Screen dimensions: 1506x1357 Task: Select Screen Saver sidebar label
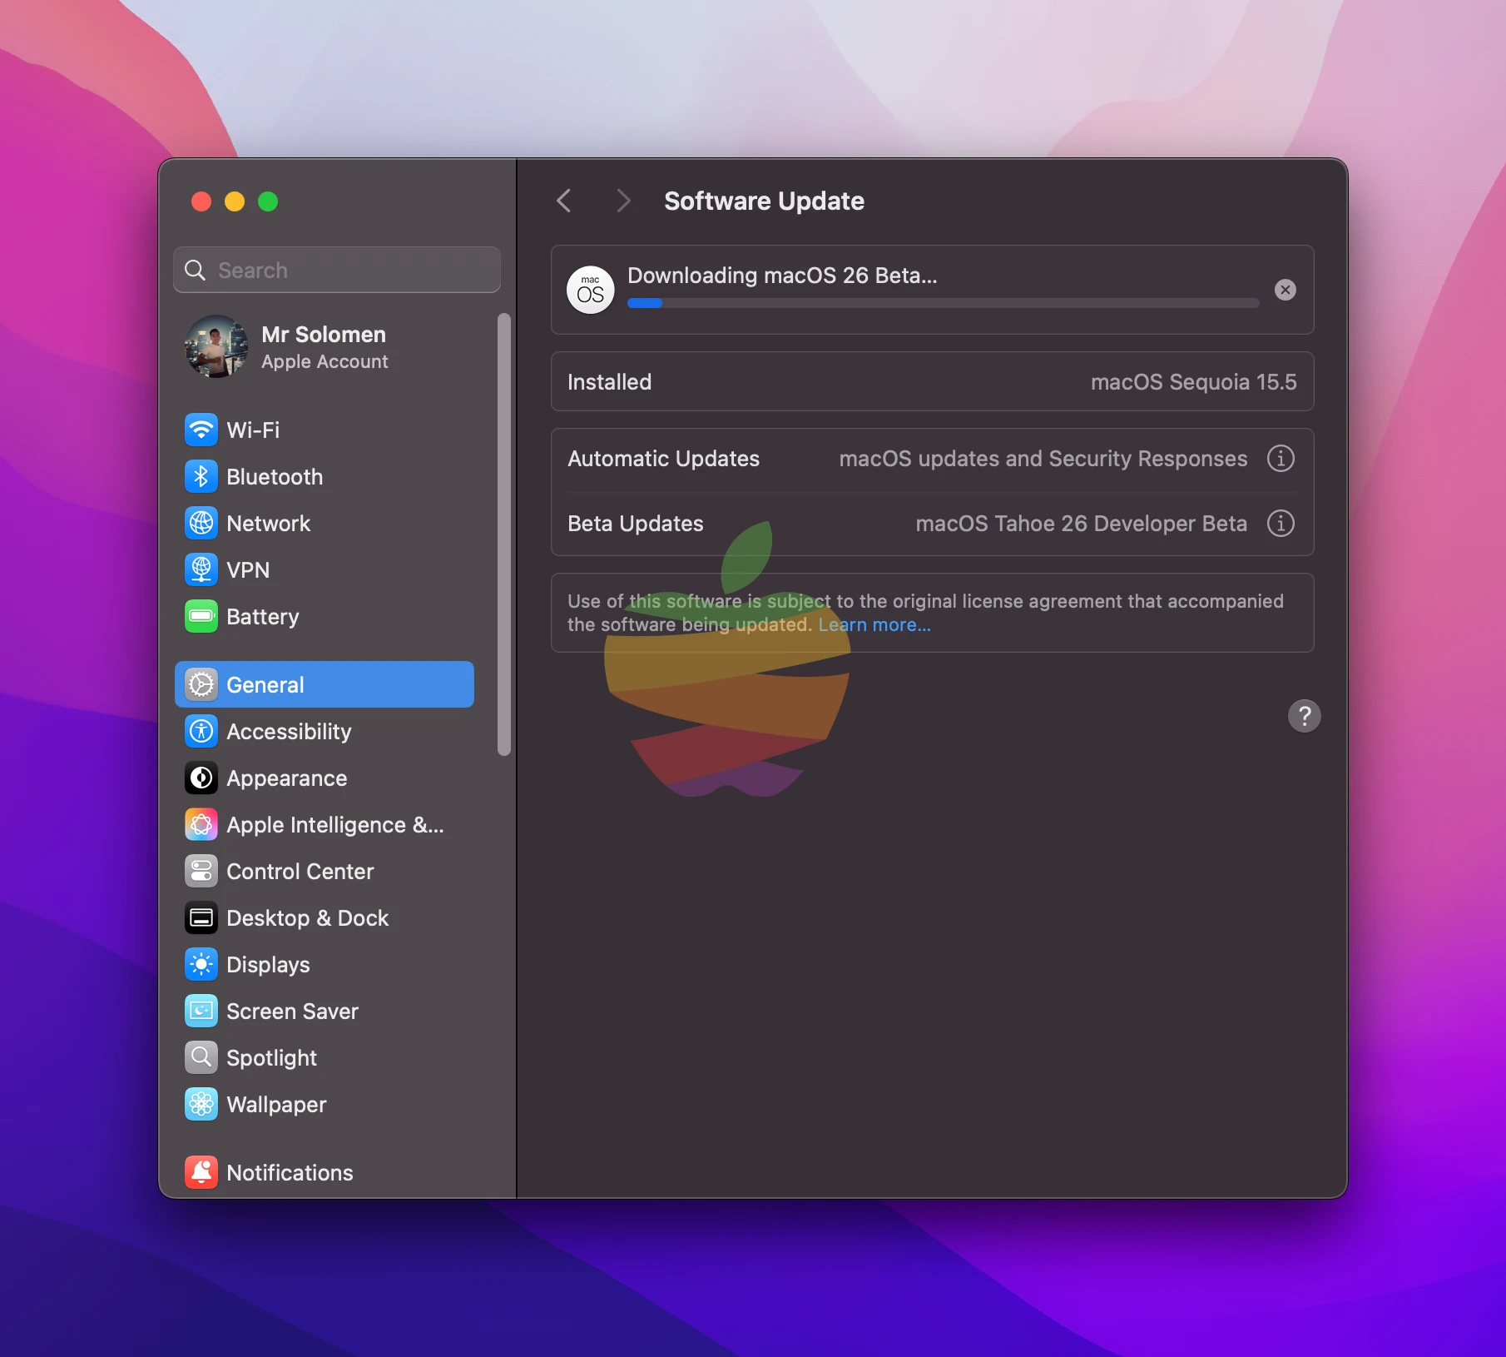[x=292, y=1012]
